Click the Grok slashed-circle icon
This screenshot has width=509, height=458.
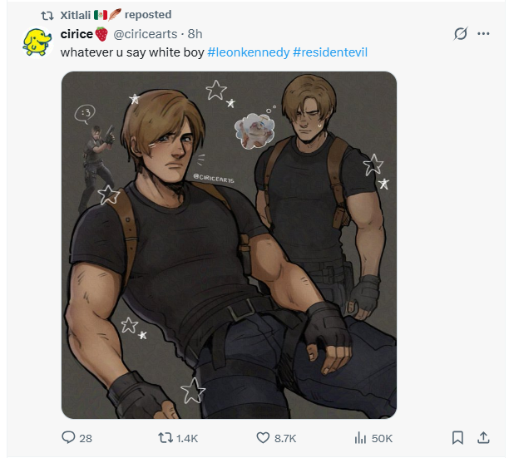460,33
